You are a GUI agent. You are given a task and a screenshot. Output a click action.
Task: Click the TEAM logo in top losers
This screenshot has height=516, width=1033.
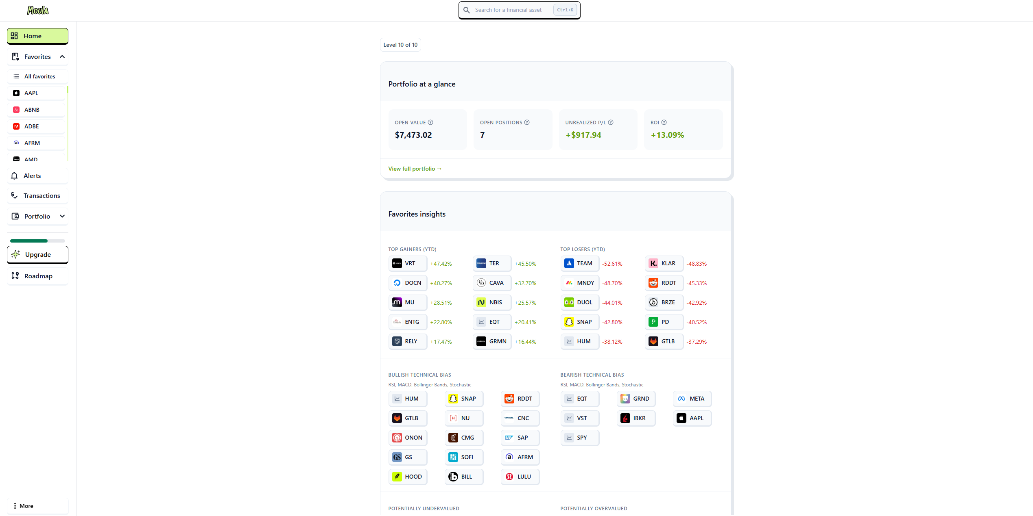pyautogui.click(x=569, y=263)
